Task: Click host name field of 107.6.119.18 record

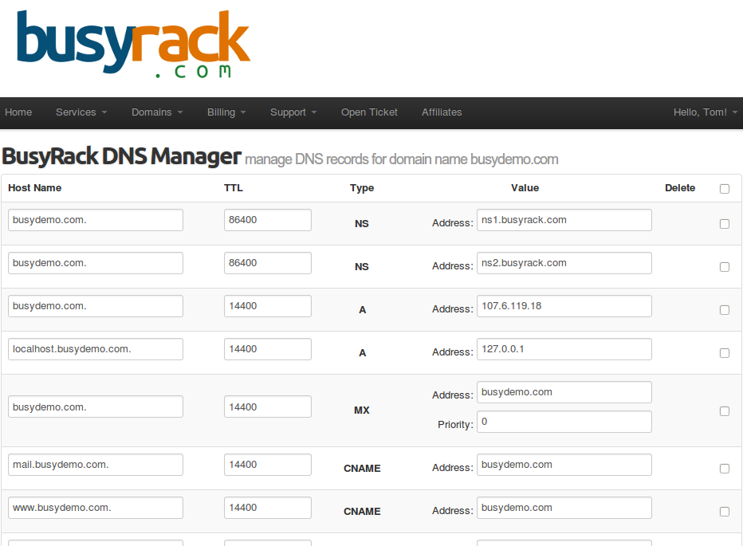Action: pos(96,306)
